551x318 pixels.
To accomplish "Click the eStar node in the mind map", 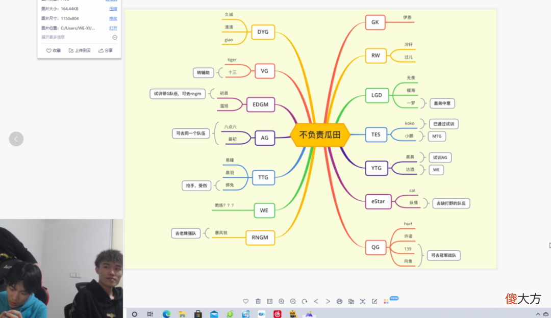I will [378, 201].
